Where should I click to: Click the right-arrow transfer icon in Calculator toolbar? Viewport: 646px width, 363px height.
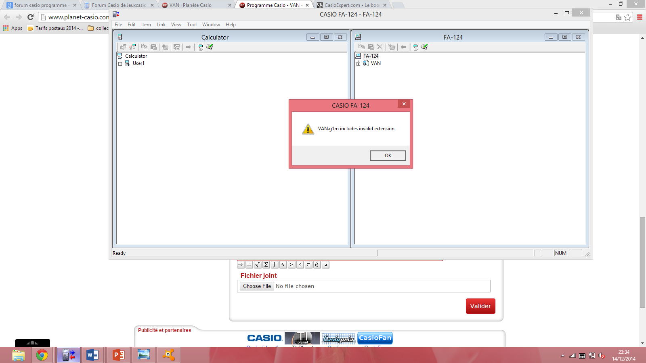(x=188, y=47)
